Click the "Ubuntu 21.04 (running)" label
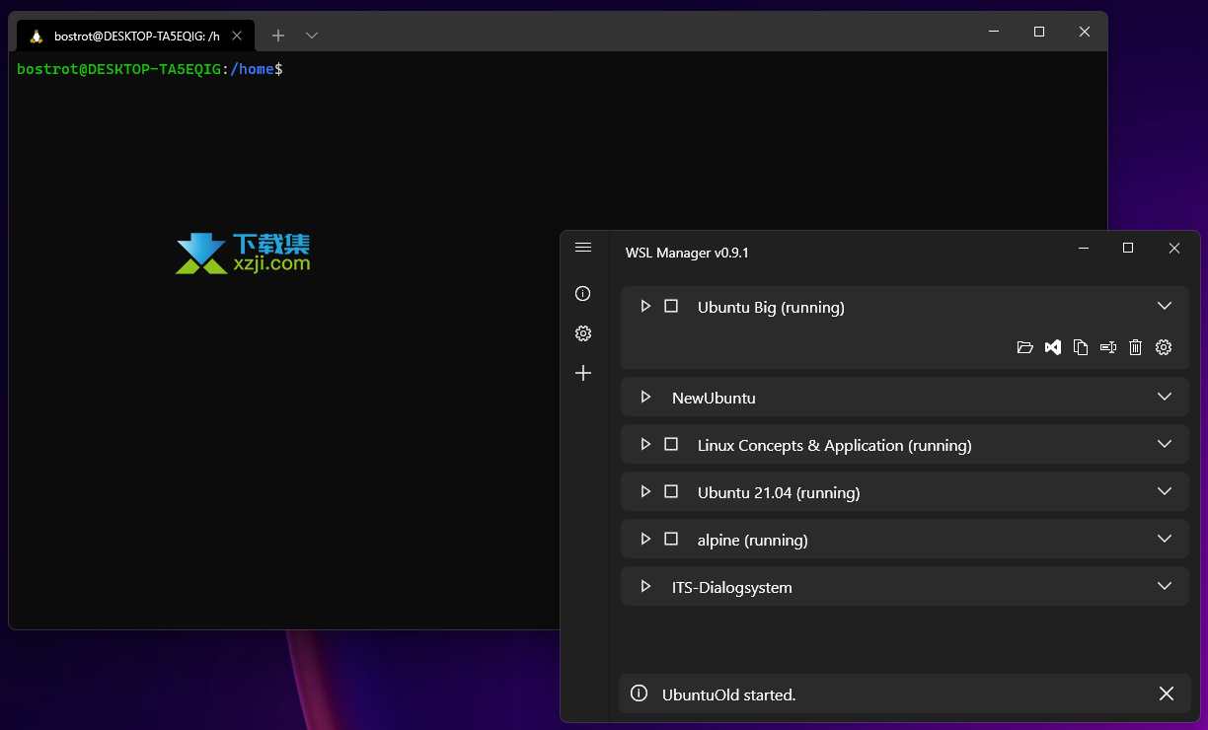Image resolution: width=1208 pixels, height=730 pixels. tap(779, 493)
